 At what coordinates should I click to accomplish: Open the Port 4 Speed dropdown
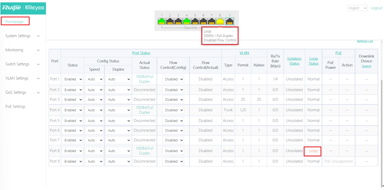94,110
